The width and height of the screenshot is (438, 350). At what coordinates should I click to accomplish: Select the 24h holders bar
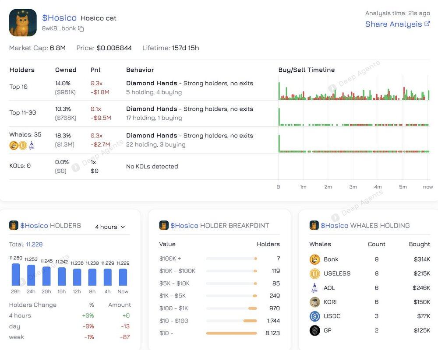[x=31, y=275]
